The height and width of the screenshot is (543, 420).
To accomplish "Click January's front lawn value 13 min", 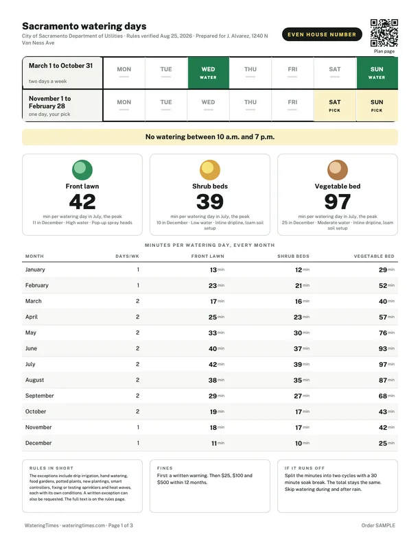I will [217, 269].
